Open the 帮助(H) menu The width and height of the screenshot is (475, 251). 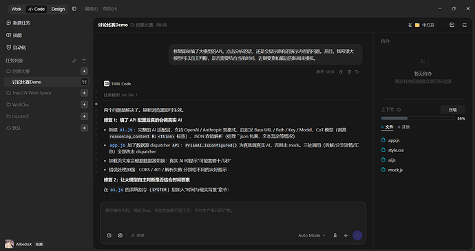click(110, 9)
